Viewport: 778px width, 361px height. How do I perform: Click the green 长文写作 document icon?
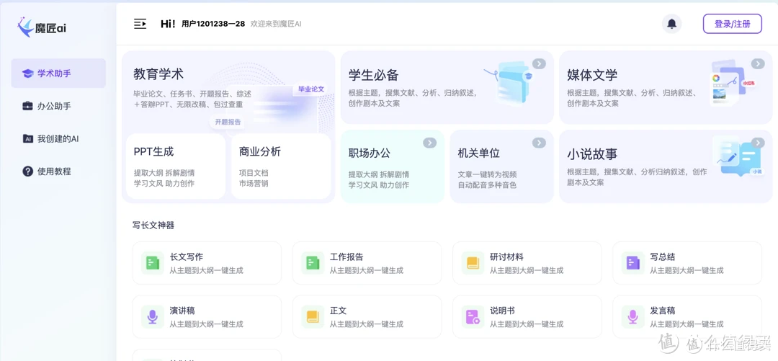coord(153,263)
